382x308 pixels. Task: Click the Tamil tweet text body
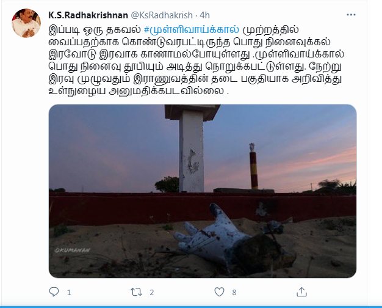click(196, 61)
